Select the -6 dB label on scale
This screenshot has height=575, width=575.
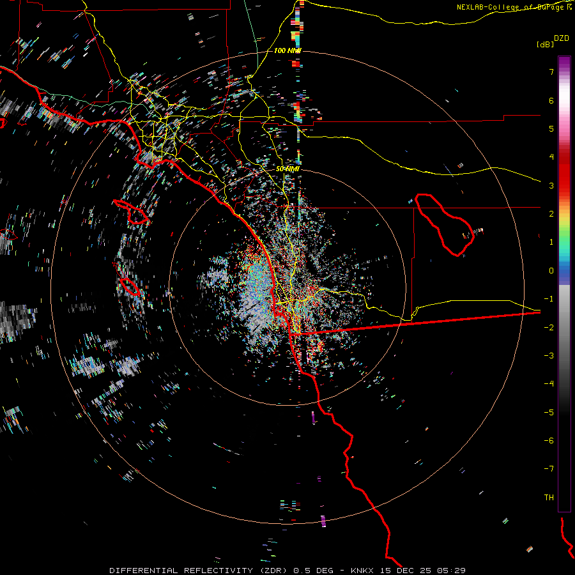549,441
